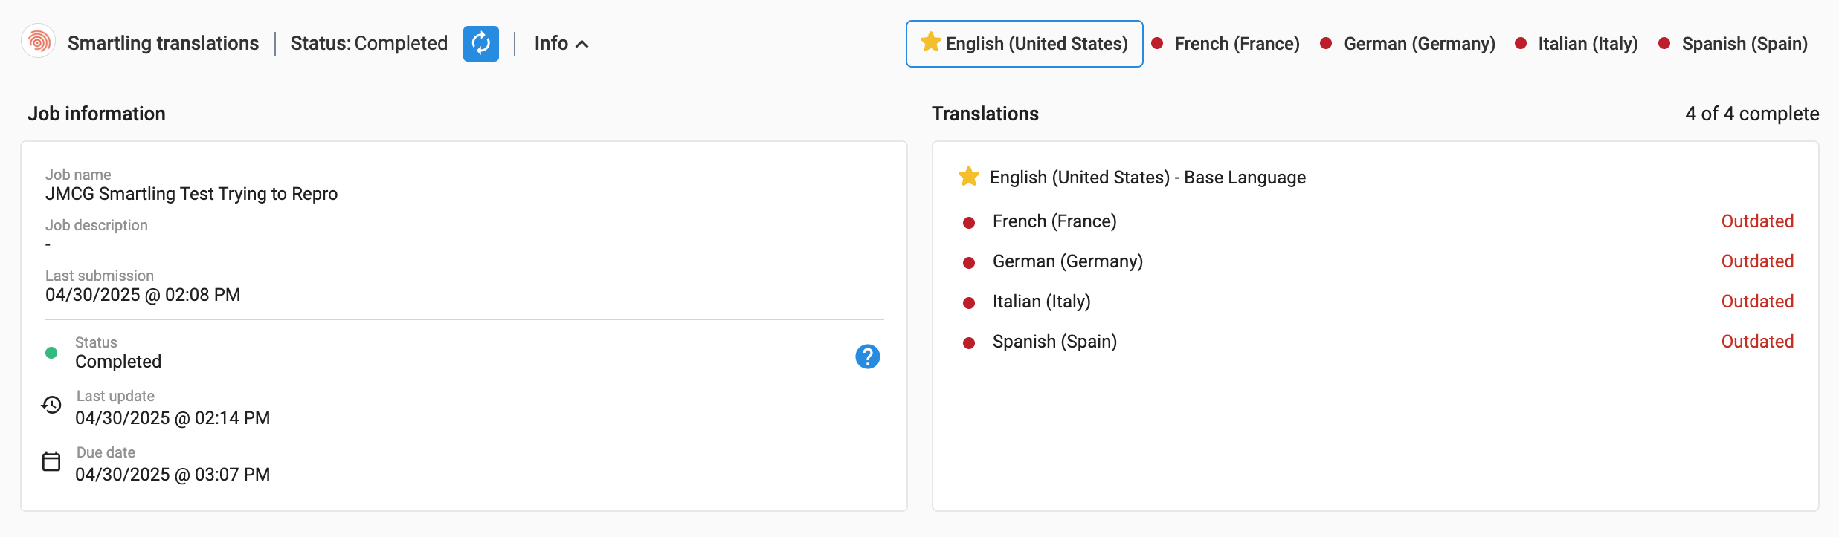Open French (France) in the Translations list

tap(1054, 221)
